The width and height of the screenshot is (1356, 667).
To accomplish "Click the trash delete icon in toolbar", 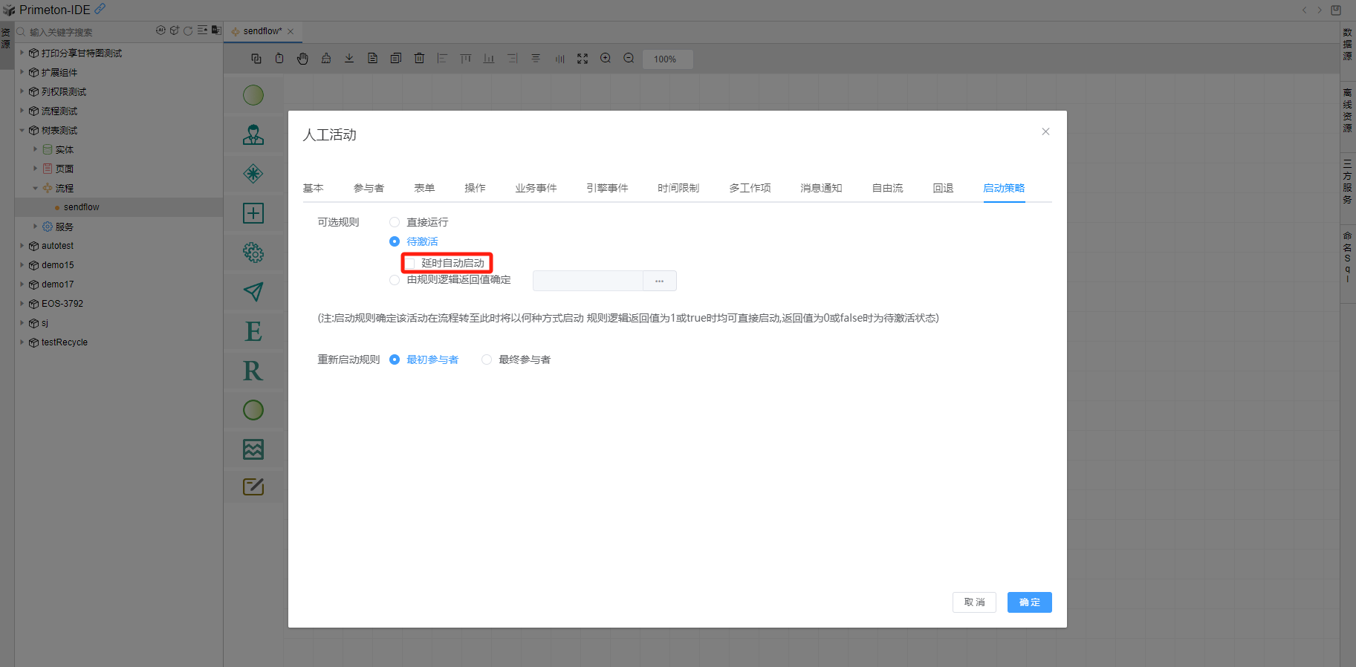I will coord(419,59).
